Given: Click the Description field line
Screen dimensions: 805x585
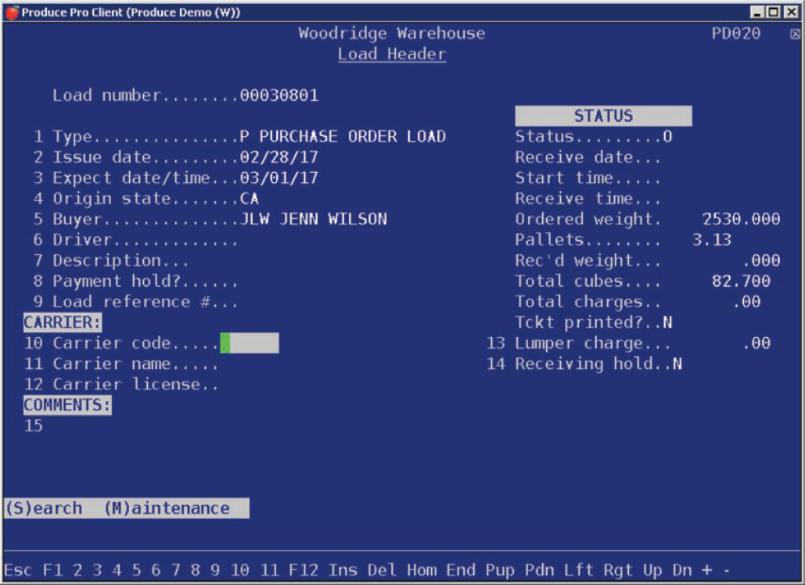Looking at the screenshot, I should pos(111,260).
